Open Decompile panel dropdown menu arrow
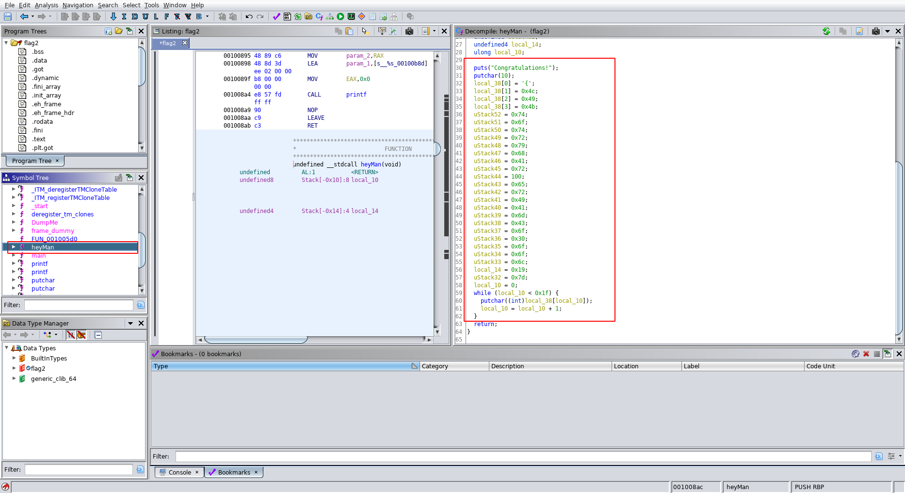The width and height of the screenshot is (905, 493). (x=888, y=31)
